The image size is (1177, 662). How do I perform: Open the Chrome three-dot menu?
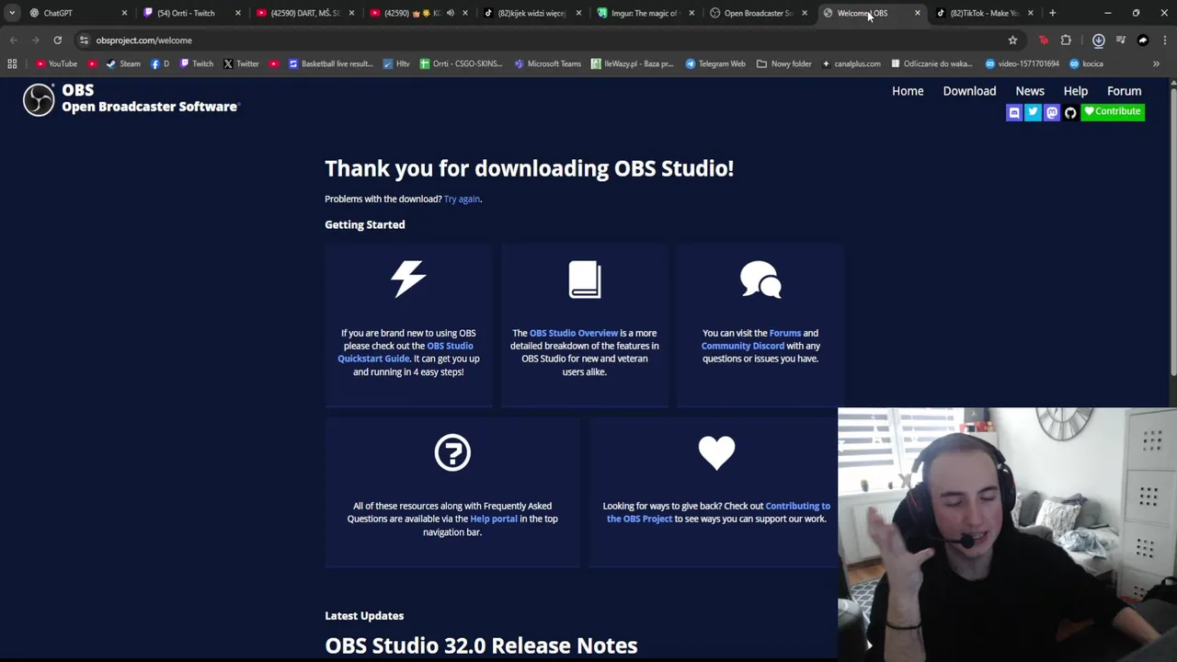click(x=1165, y=40)
